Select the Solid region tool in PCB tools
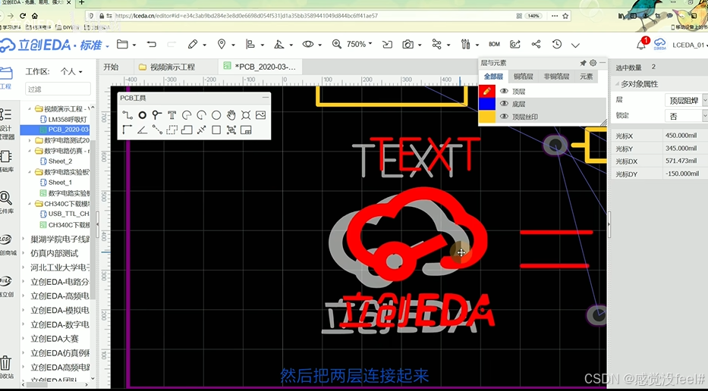Viewport: 708px width, 391px height. pyautogui.click(x=187, y=130)
